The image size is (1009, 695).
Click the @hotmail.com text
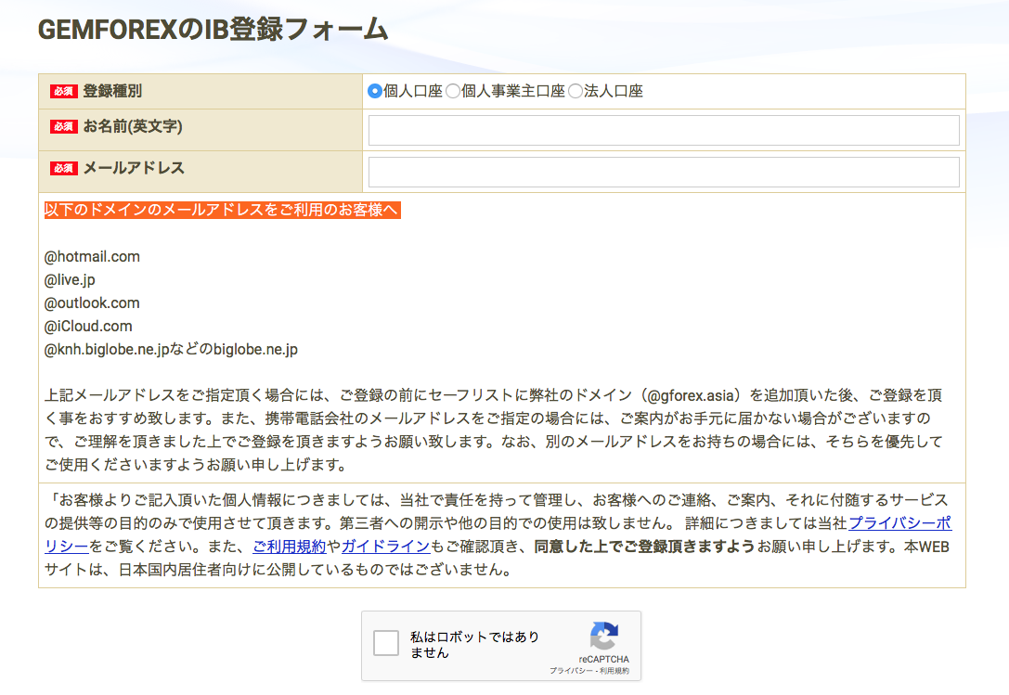click(92, 257)
